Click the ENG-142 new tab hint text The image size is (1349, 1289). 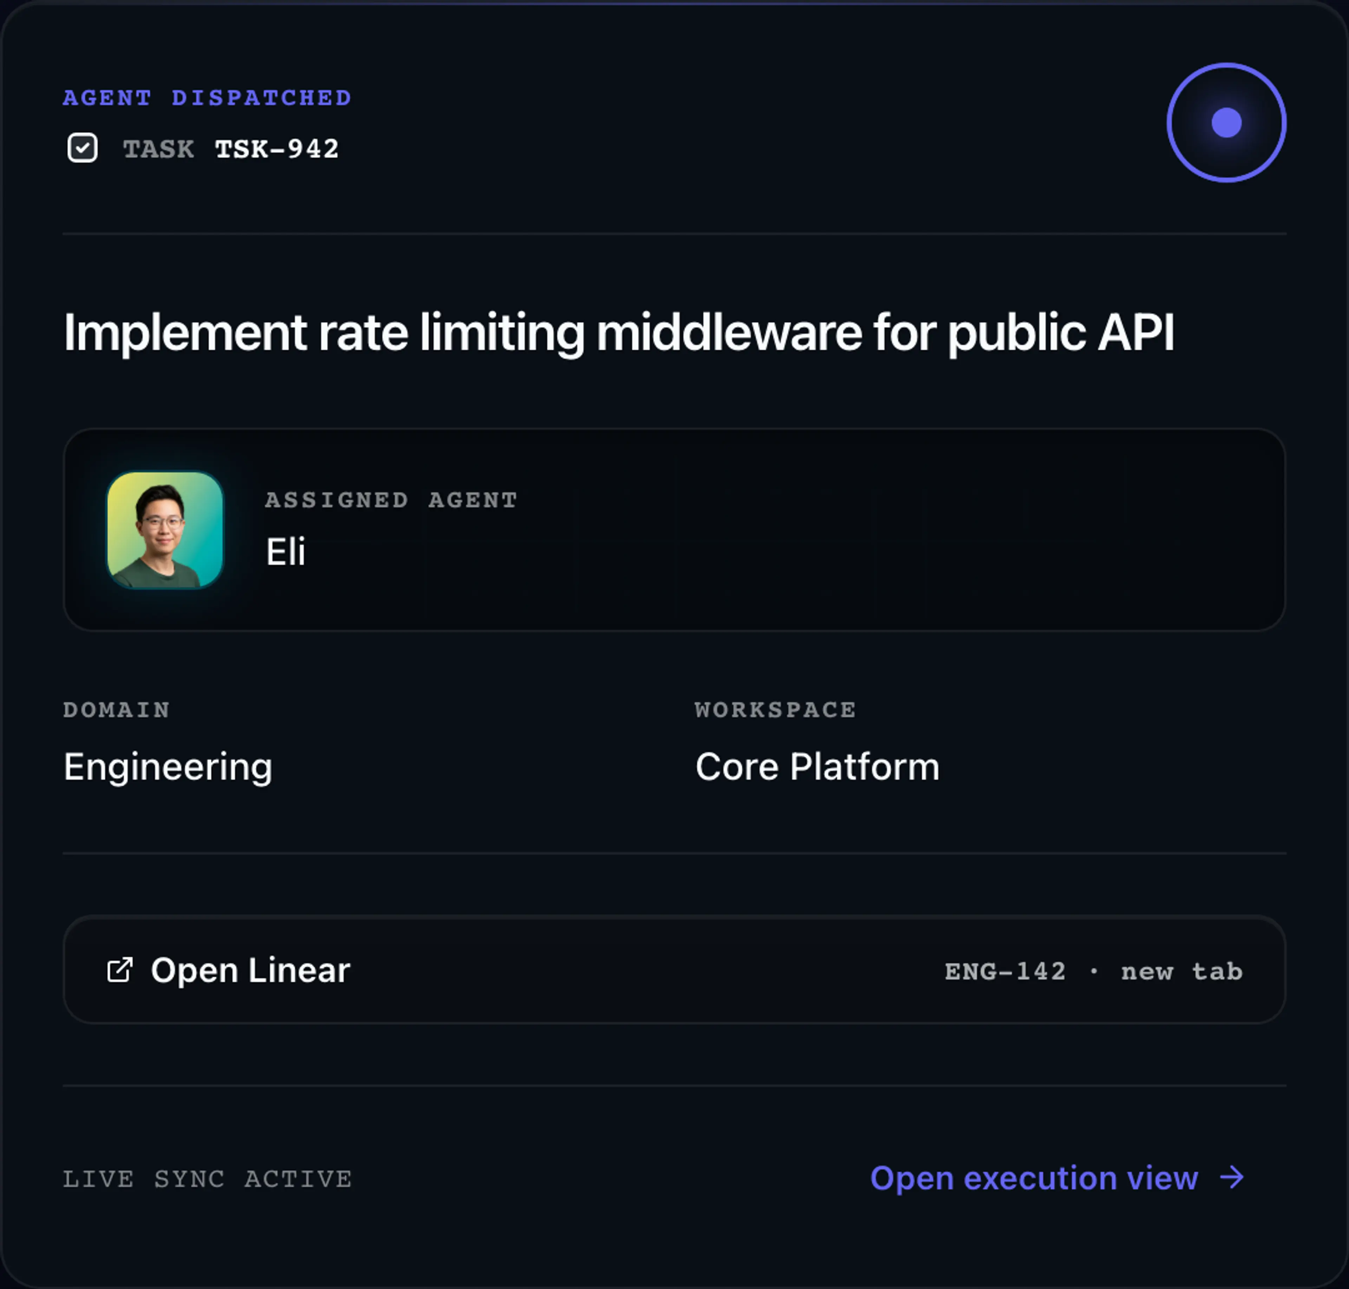tap(1093, 971)
